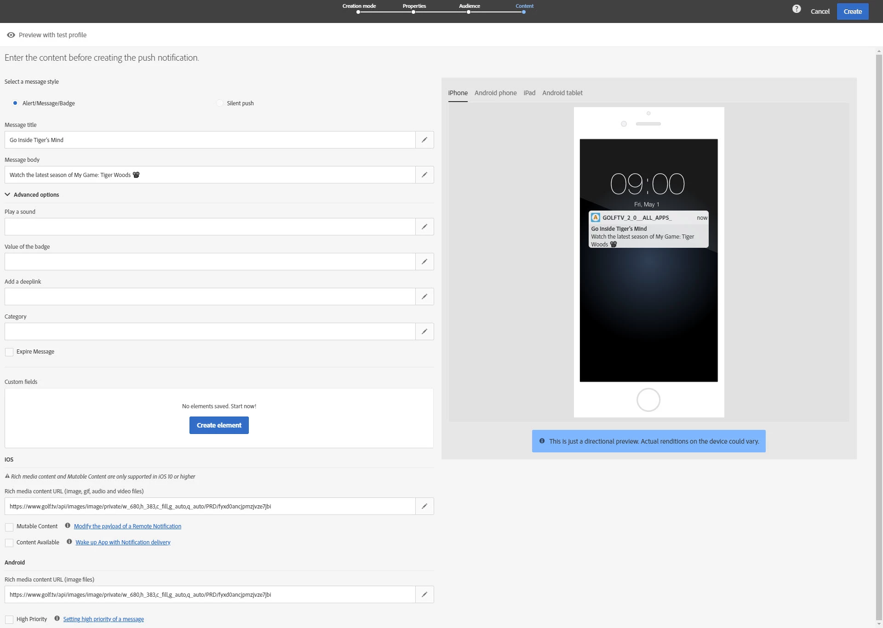Screen dimensions: 883x628
Task: Enable the Expire Message checkbox
Action: [x=9, y=352]
